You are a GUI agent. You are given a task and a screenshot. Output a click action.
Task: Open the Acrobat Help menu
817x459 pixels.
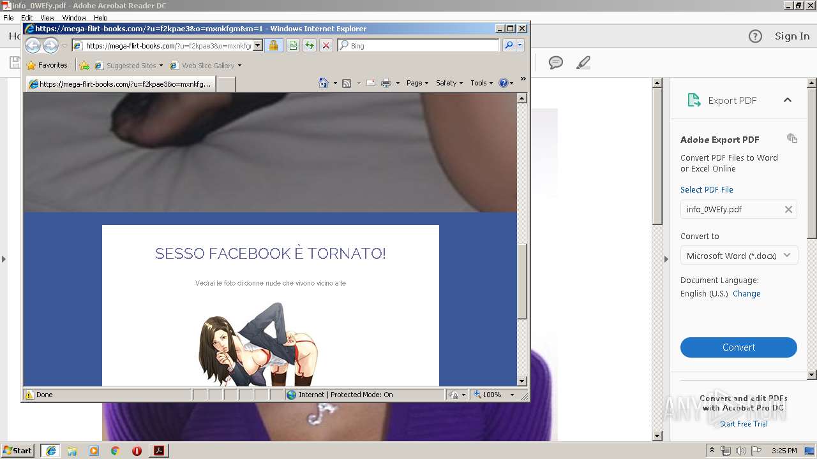click(101, 18)
